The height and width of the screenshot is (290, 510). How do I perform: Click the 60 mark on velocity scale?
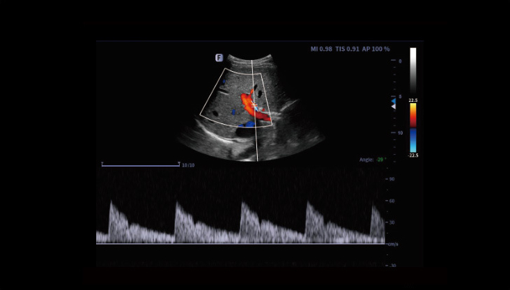click(x=392, y=201)
